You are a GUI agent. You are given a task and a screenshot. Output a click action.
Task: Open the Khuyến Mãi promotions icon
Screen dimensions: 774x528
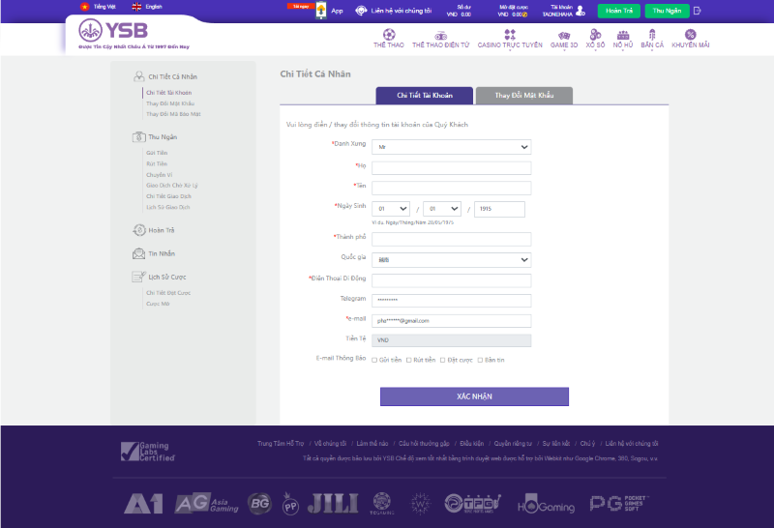[x=690, y=35]
